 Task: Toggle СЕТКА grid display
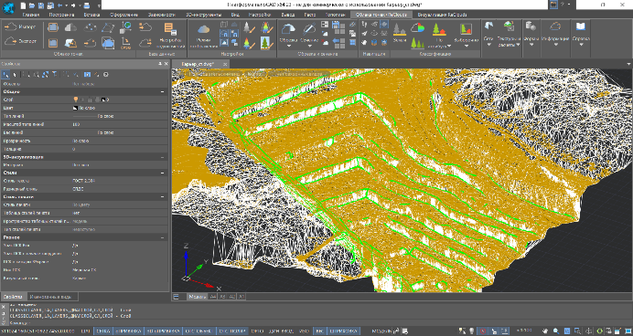pyautogui.click(x=103, y=331)
